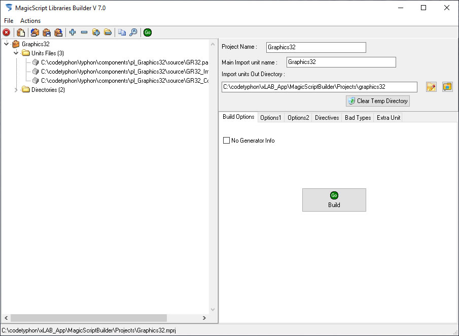Toggle the No Generator Info checkbox
This screenshot has height=336, width=459.
click(226, 141)
